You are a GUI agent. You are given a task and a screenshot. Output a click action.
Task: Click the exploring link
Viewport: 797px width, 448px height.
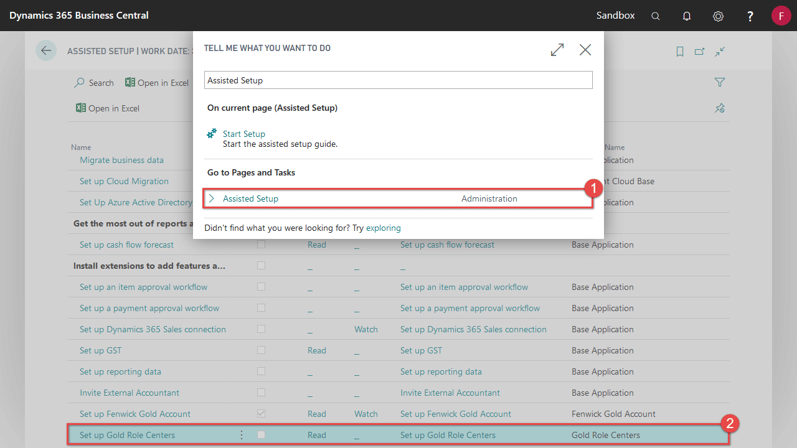384,228
